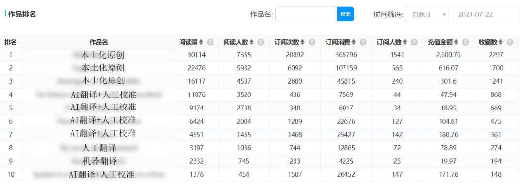Click the 47.94 recharge amount cell
The image size is (524, 187).
pos(448,95)
